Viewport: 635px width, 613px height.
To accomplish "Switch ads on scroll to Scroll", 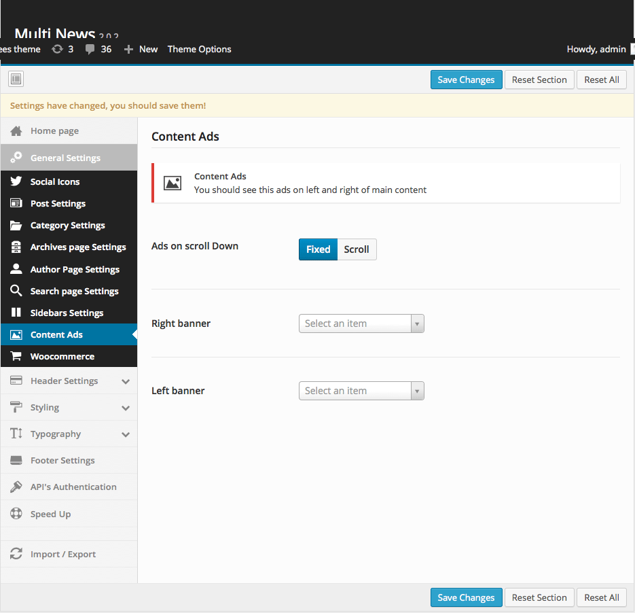I will tap(357, 249).
